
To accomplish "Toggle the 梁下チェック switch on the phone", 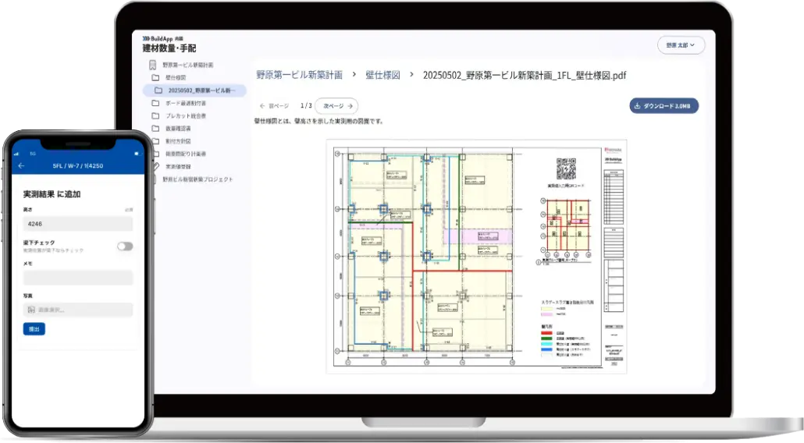I will click(x=124, y=246).
